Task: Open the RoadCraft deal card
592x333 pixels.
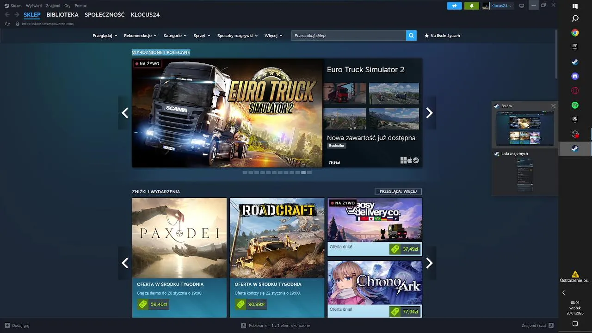Action: tap(277, 258)
